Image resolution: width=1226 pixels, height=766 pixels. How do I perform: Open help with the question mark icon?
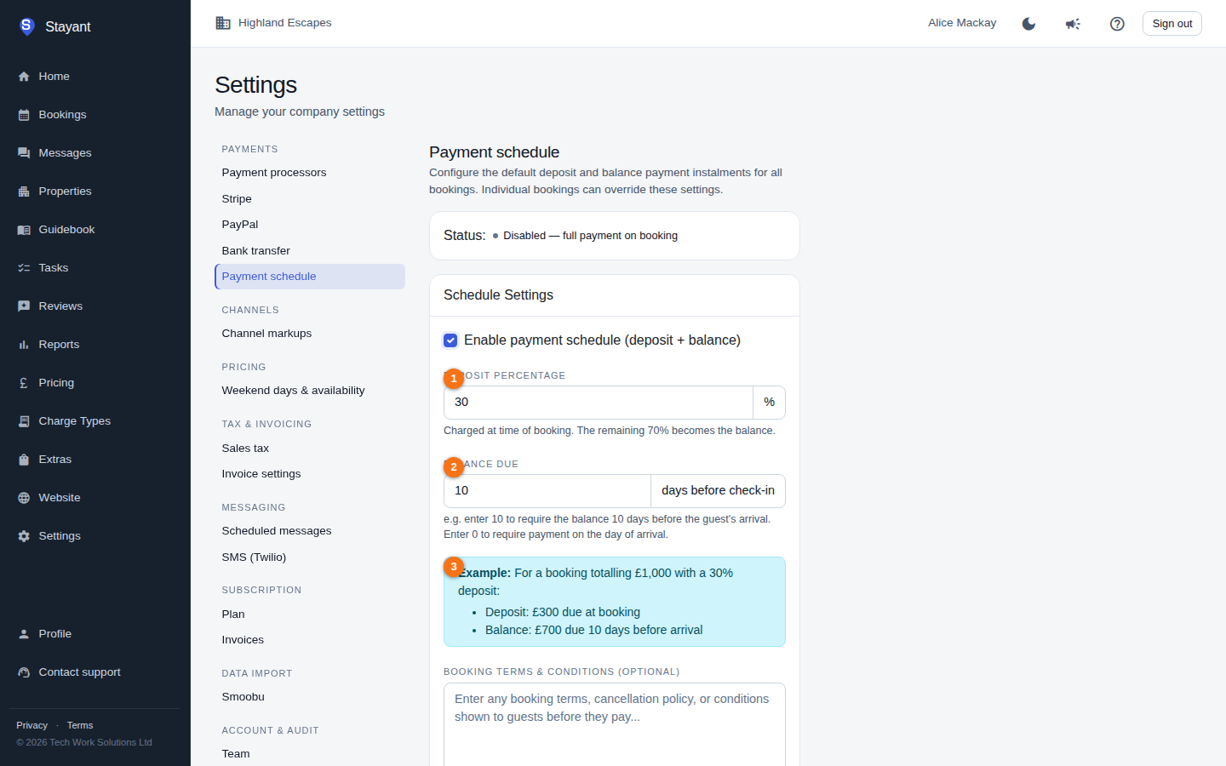(x=1117, y=24)
